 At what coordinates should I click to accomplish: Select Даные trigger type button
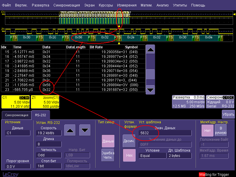pos(108,141)
